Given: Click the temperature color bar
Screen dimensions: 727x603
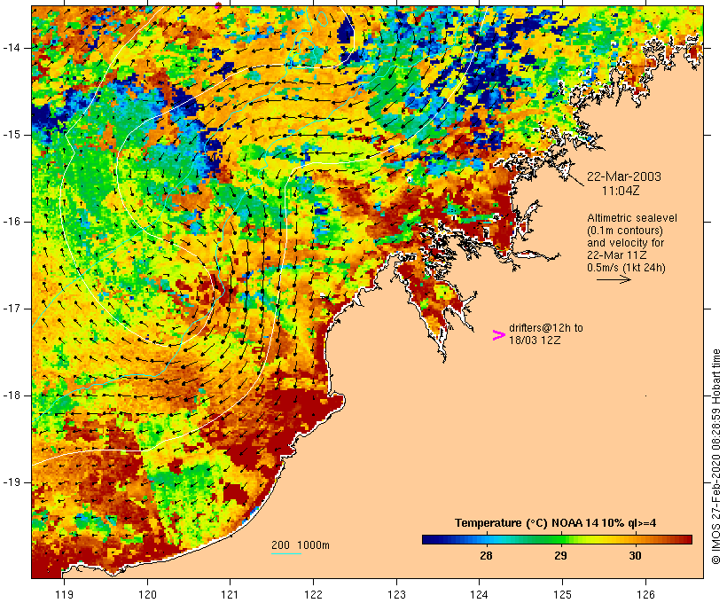Looking at the screenshot, I should 557,539.
